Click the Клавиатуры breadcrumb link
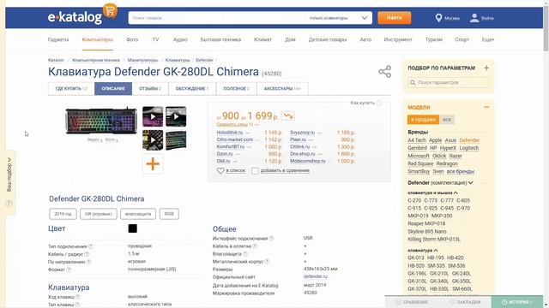This screenshot has width=549, height=308. [178, 60]
